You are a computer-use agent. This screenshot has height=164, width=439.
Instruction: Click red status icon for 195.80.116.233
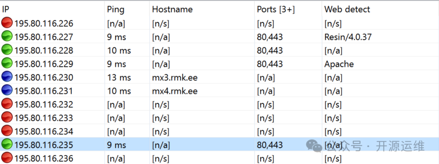tap(7, 118)
